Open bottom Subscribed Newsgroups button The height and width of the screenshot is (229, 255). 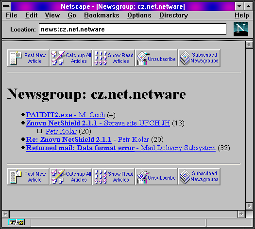[199, 177]
